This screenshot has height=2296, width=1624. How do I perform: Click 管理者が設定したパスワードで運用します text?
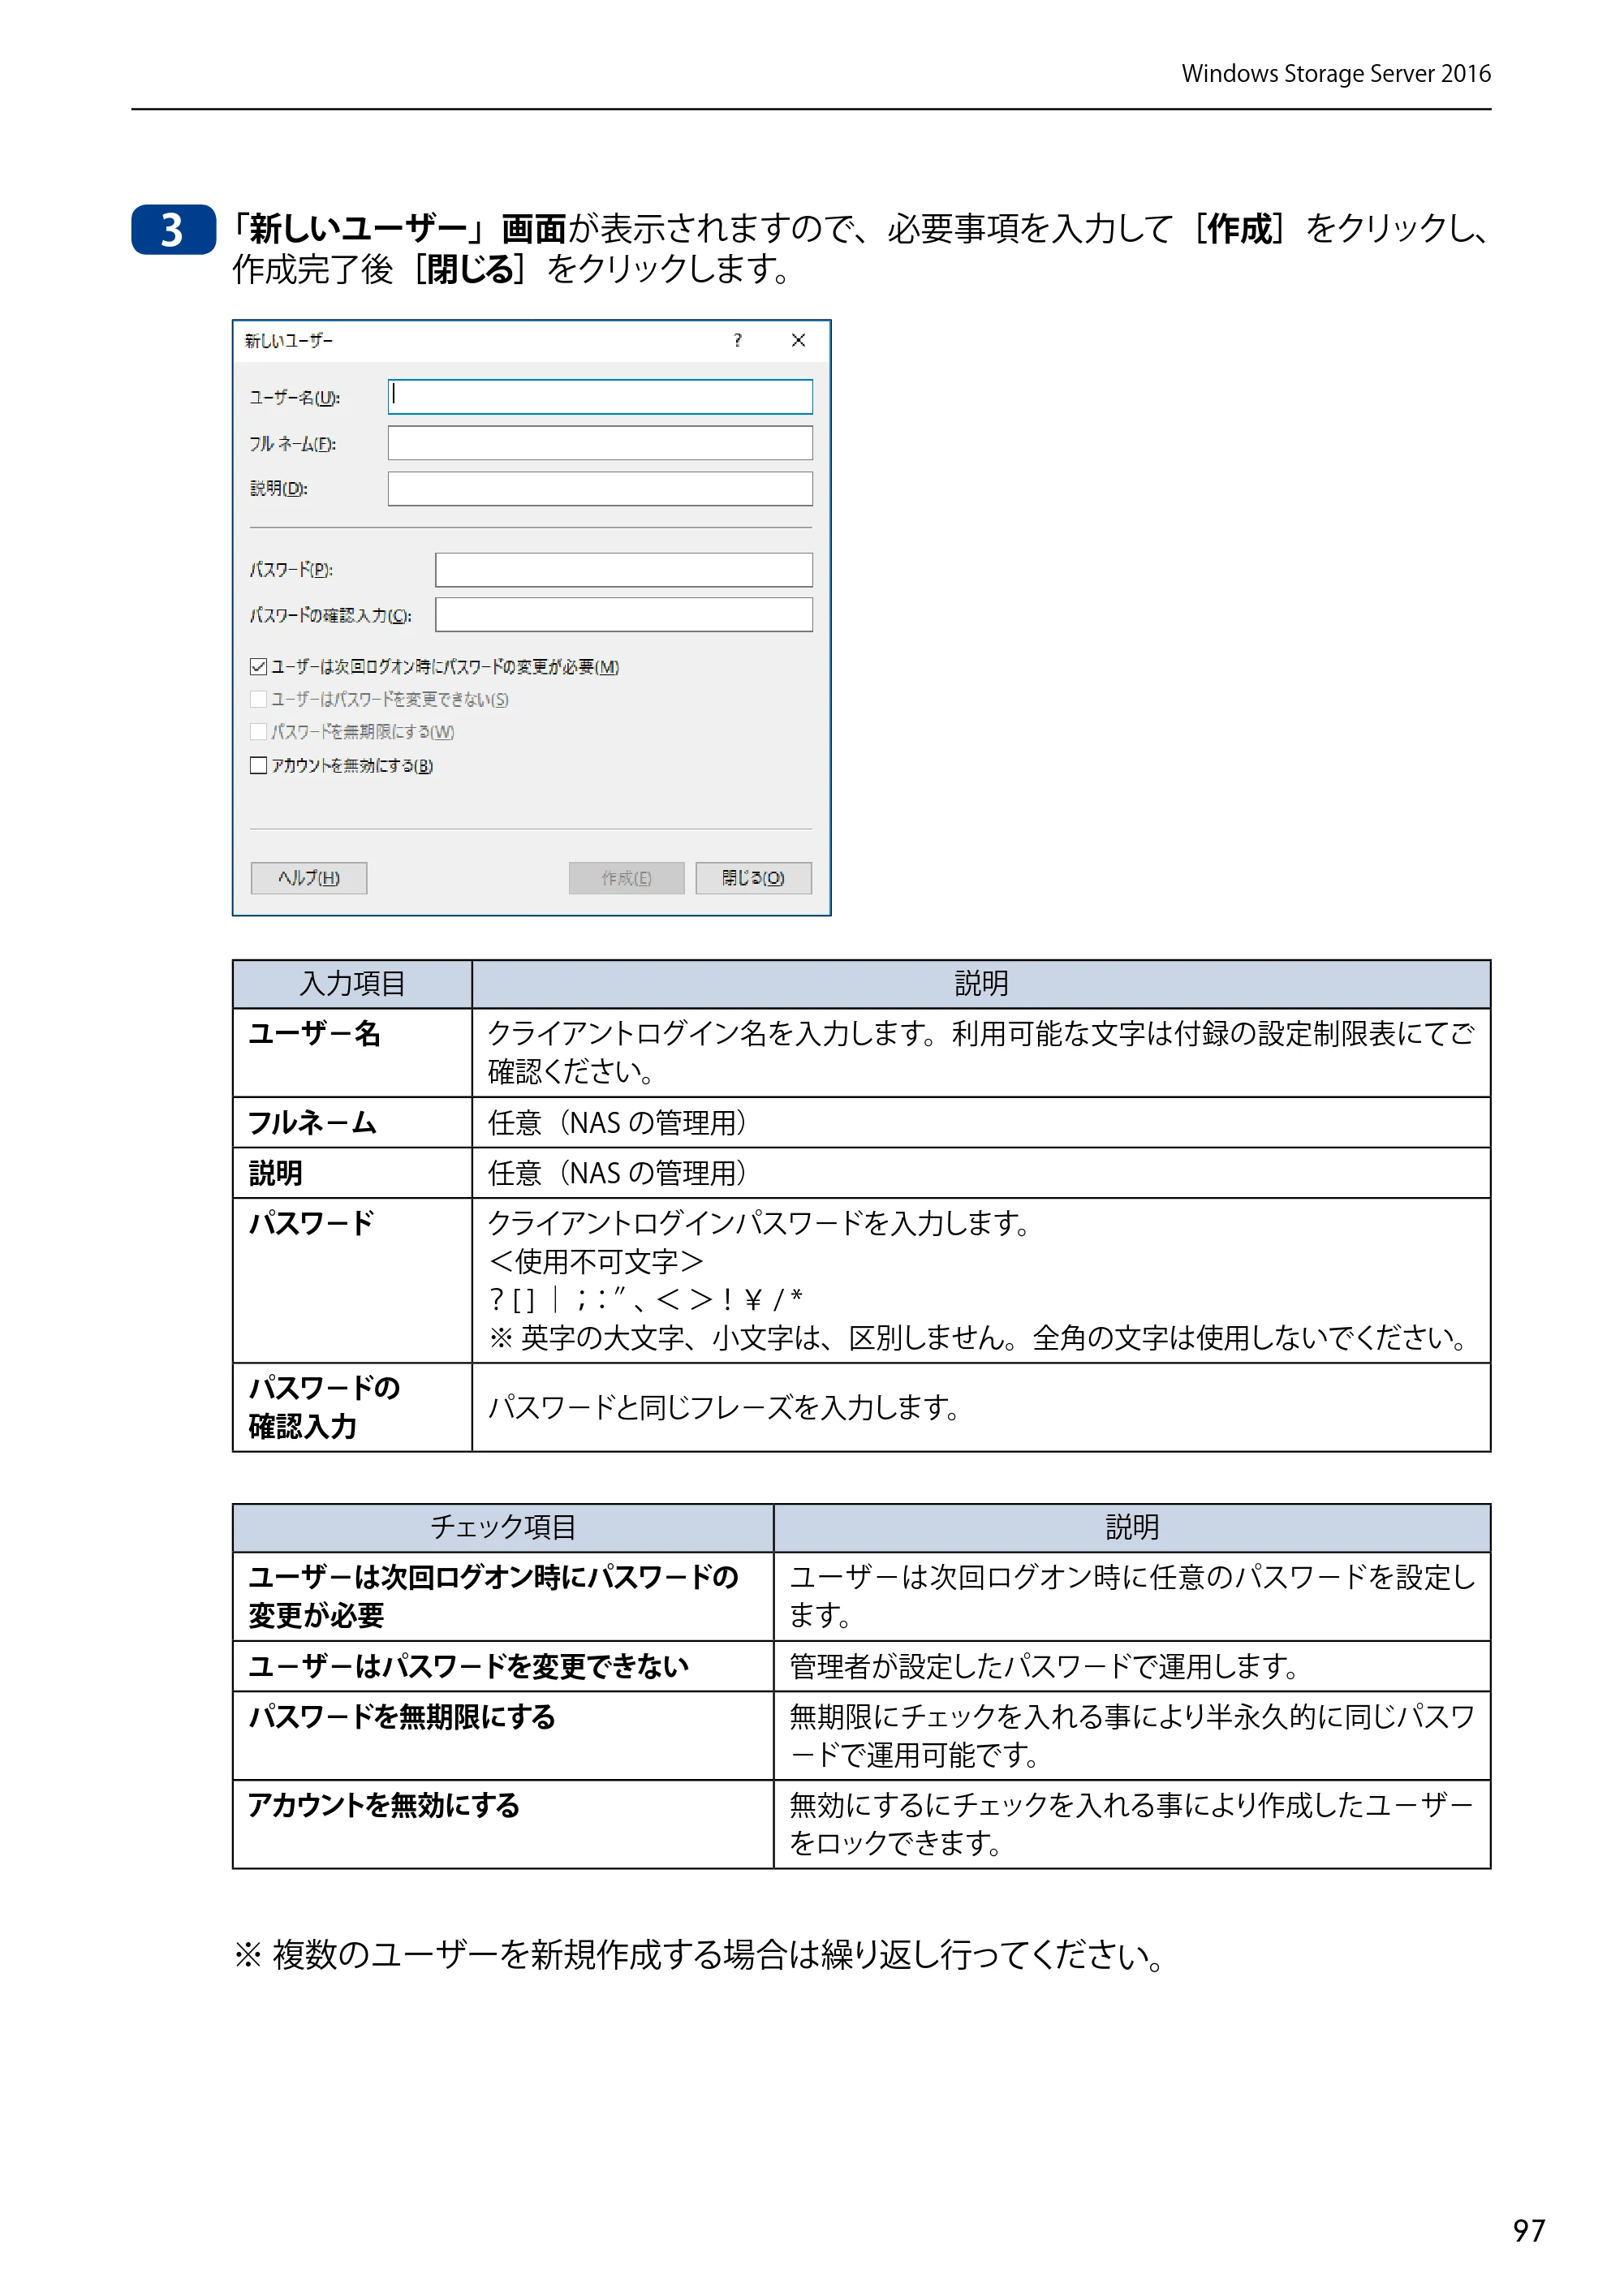[1044, 1666]
